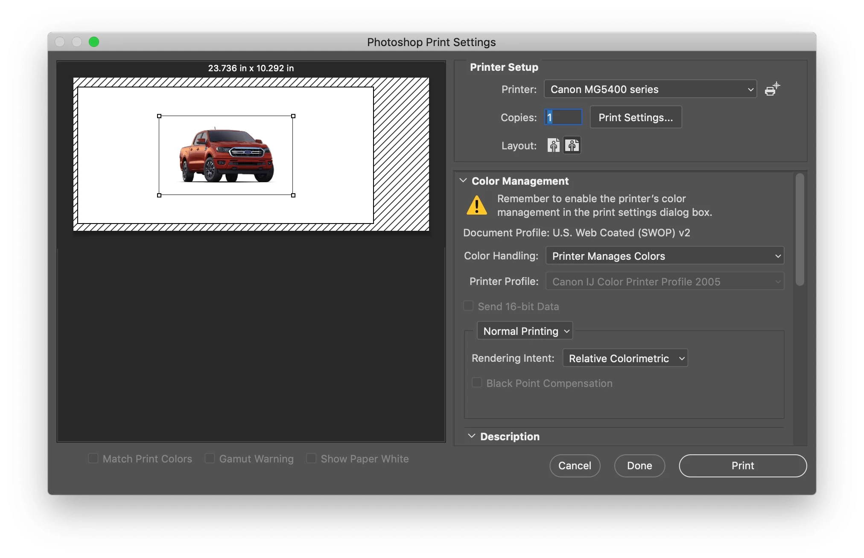Click the green zoom window button
This screenshot has width=864, height=558.
(x=94, y=42)
